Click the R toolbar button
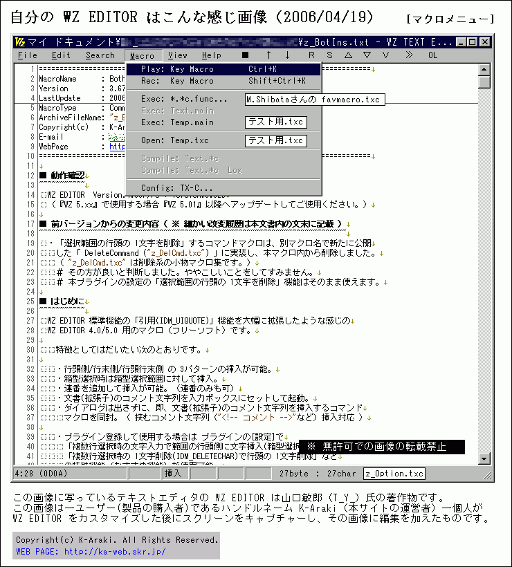Image resolution: width=512 pixels, height=567 pixels. point(311,55)
